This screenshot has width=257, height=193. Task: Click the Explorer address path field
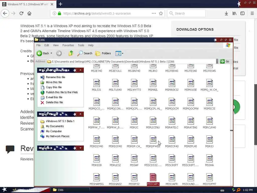pyautogui.click(x=131, y=62)
